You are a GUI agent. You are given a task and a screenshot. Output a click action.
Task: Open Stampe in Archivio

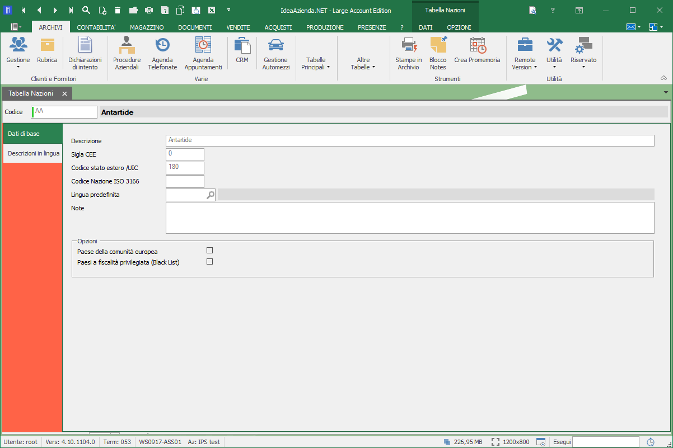(x=409, y=54)
